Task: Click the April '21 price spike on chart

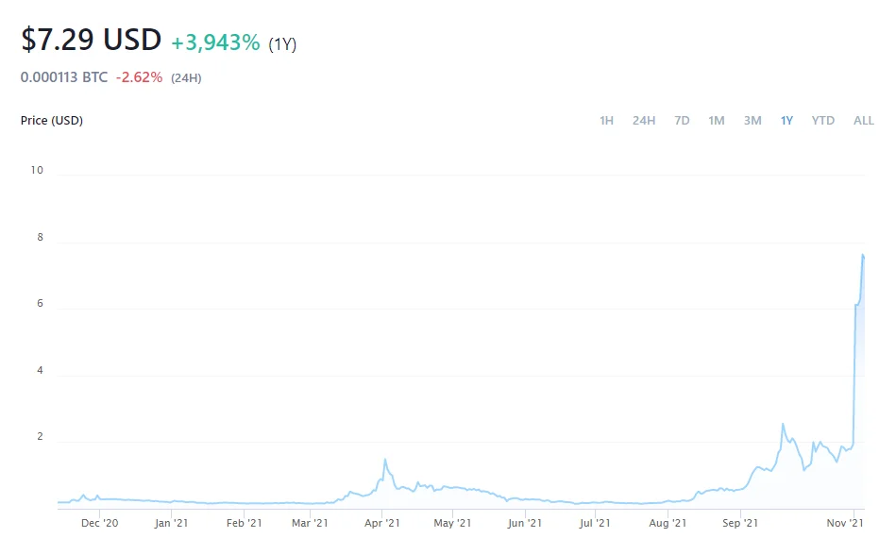Action: 385,459
